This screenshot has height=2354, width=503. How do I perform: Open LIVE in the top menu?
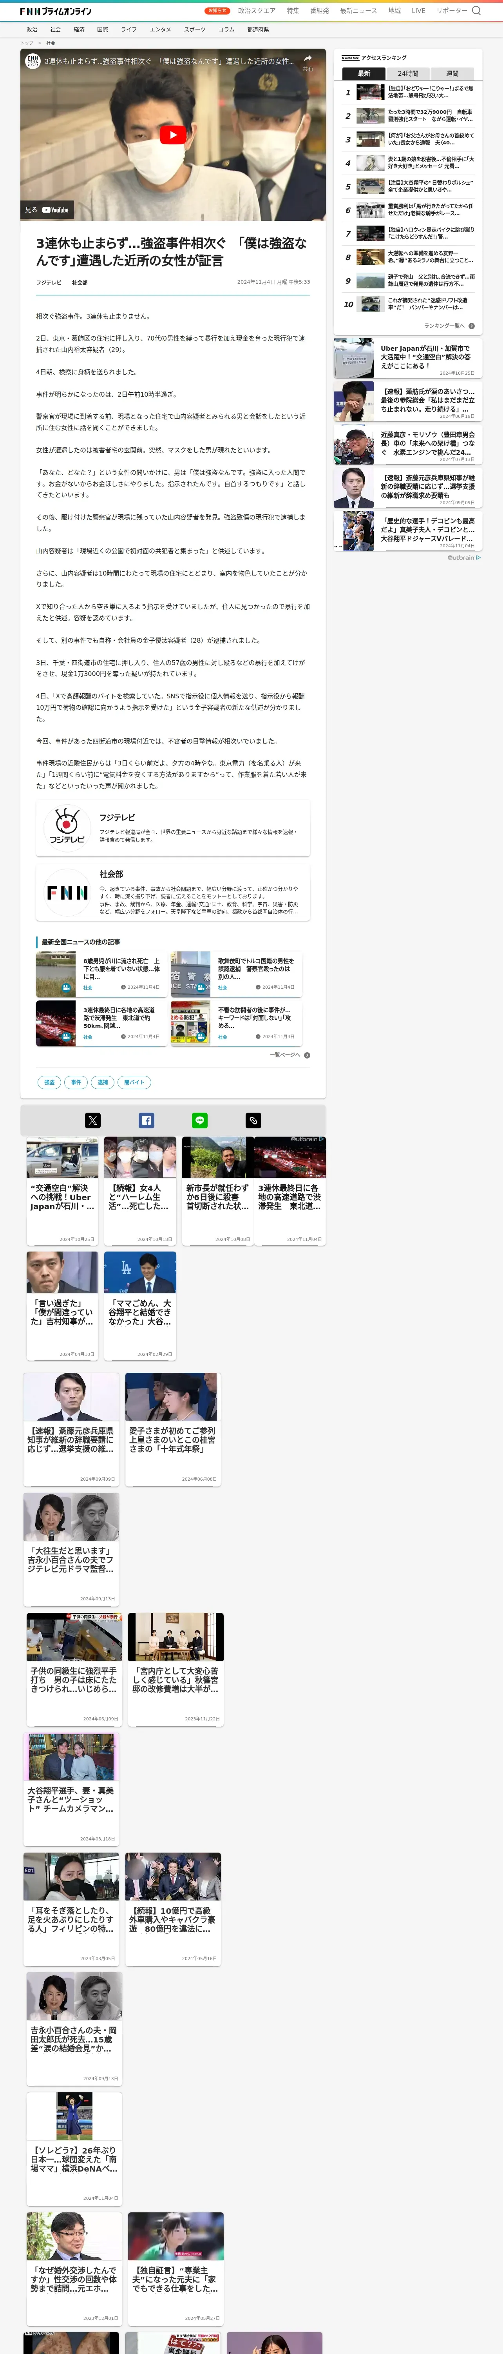click(x=418, y=11)
